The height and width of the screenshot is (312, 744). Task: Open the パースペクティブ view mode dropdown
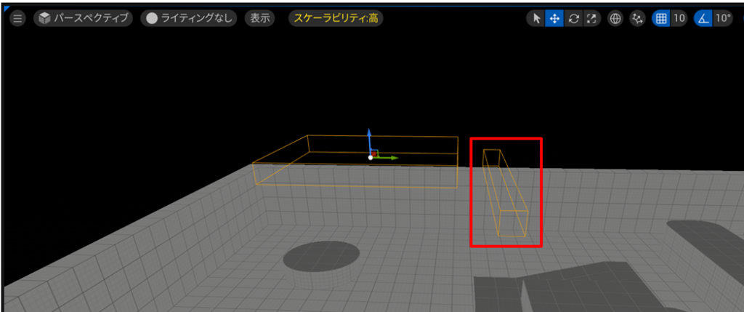pyautogui.click(x=83, y=18)
